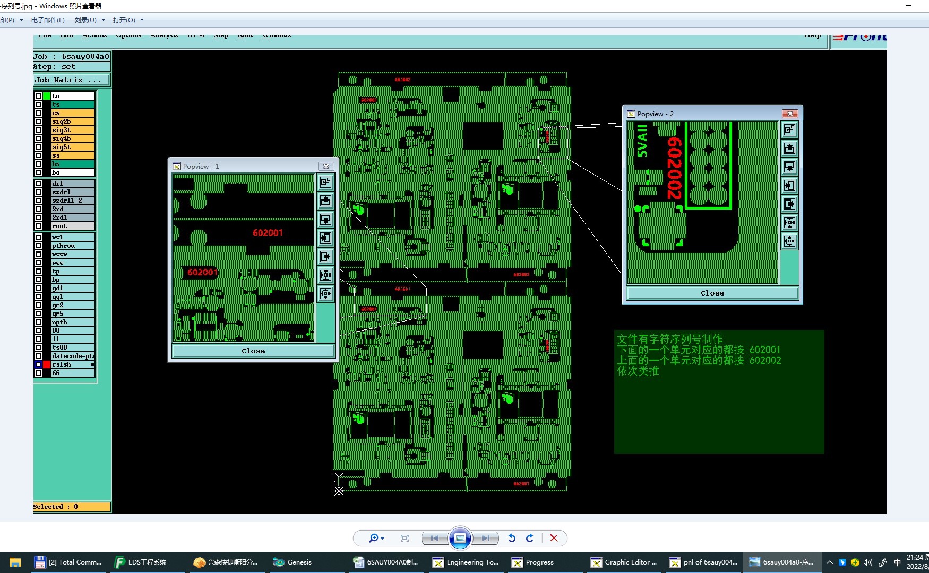Pan down in Popview - 2

pos(789,167)
